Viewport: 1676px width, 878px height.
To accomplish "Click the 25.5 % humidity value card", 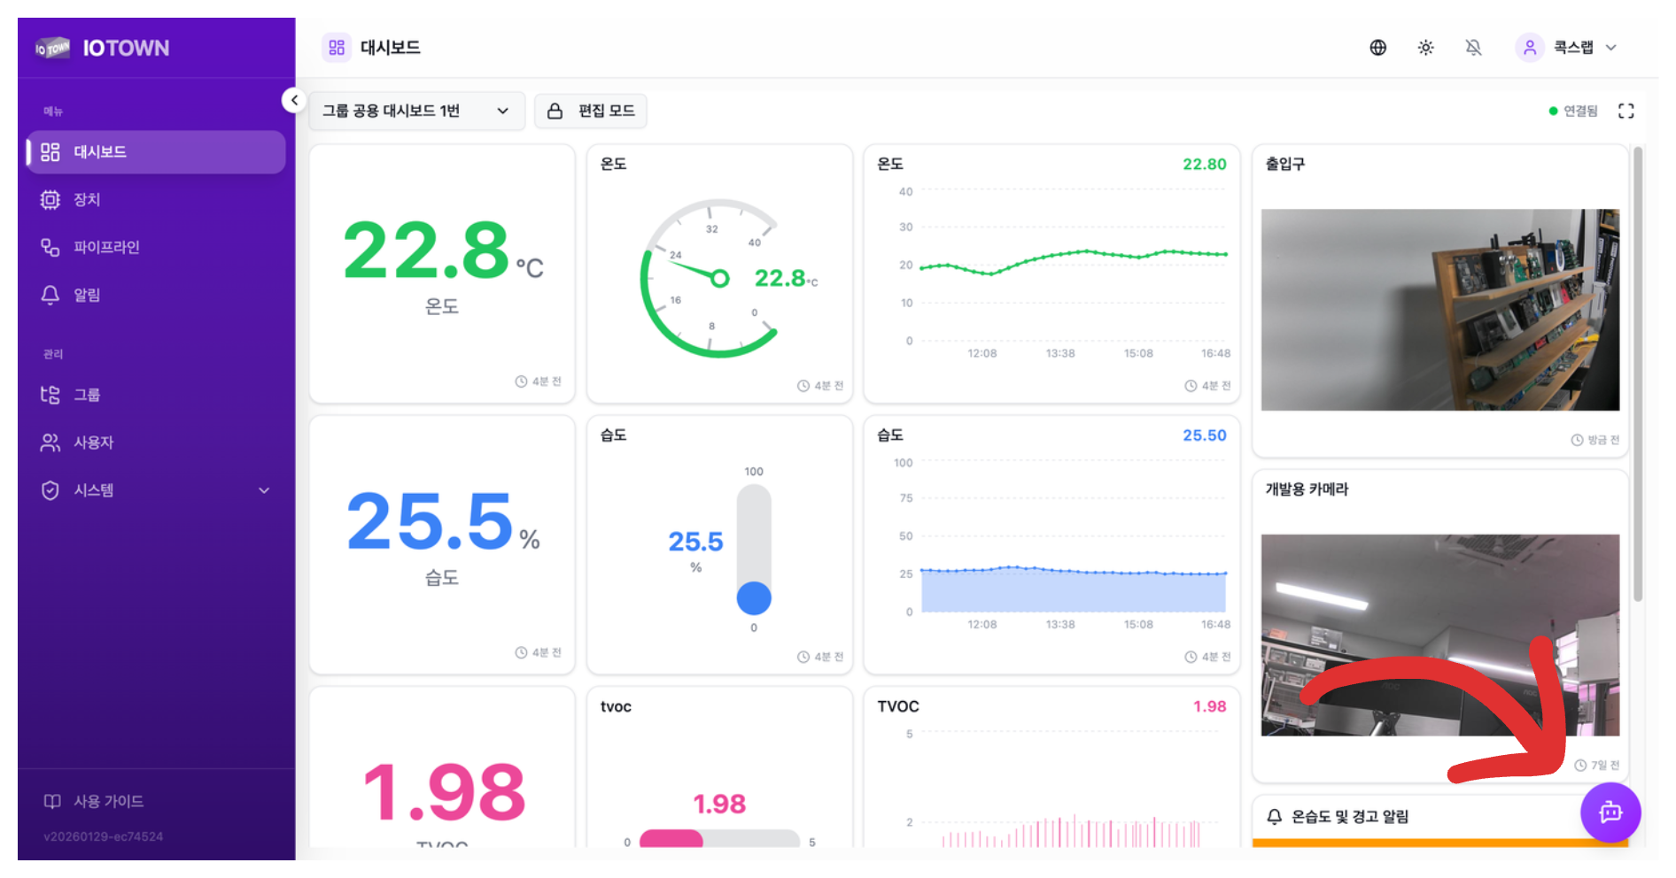I will (x=442, y=544).
